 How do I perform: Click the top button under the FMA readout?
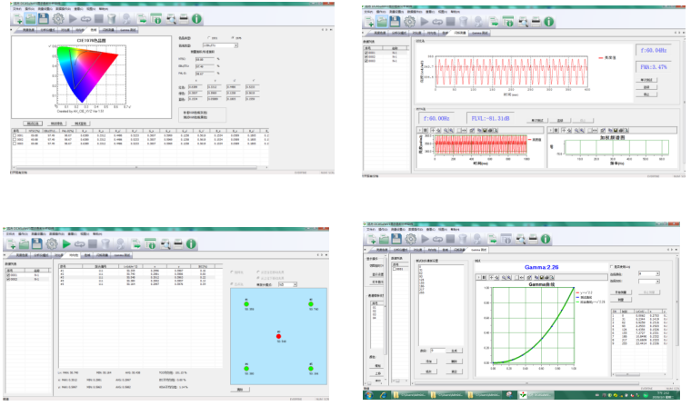pyautogui.click(x=646, y=80)
